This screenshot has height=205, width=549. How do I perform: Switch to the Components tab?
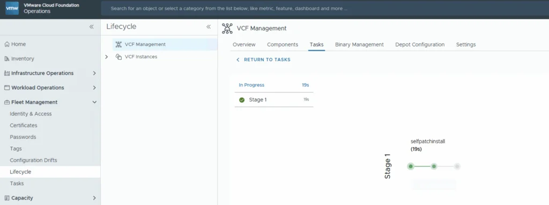click(x=283, y=45)
